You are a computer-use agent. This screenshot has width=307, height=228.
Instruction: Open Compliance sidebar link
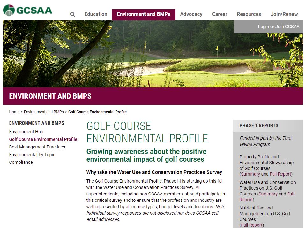21,162
